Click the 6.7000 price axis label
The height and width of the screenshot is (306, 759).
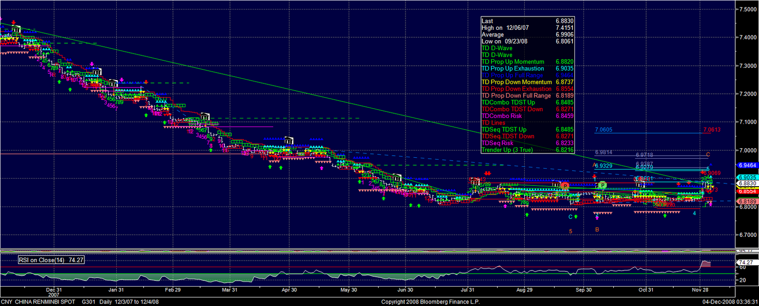click(748, 235)
